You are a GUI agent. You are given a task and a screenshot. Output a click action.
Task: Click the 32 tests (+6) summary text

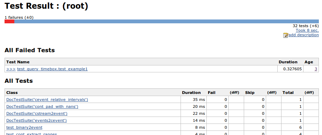pos(306,26)
